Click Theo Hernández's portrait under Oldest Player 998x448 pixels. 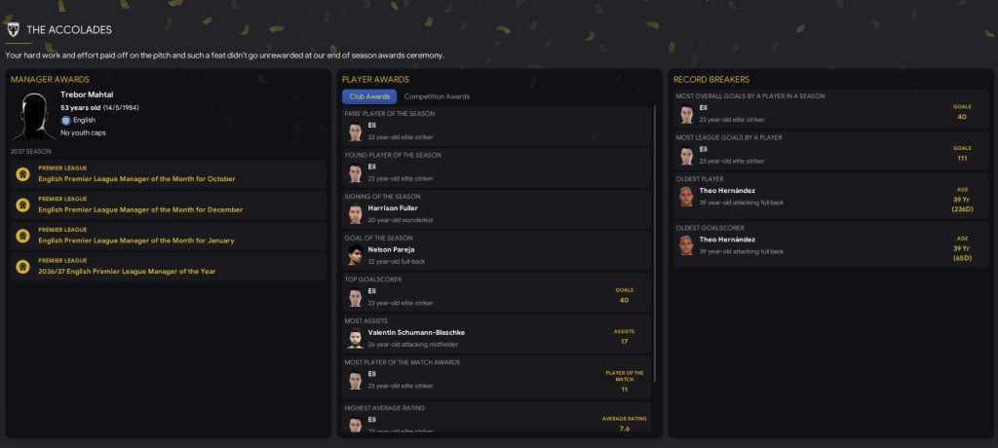point(686,197)
